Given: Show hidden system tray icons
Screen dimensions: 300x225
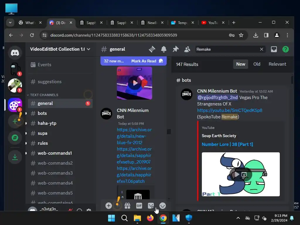Looking at the screenshot, I should click(x=238, y=218).
